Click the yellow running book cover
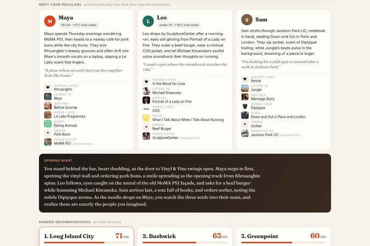Image resolution: width=370 pixels, height=246 pixels. click(146, 118)
